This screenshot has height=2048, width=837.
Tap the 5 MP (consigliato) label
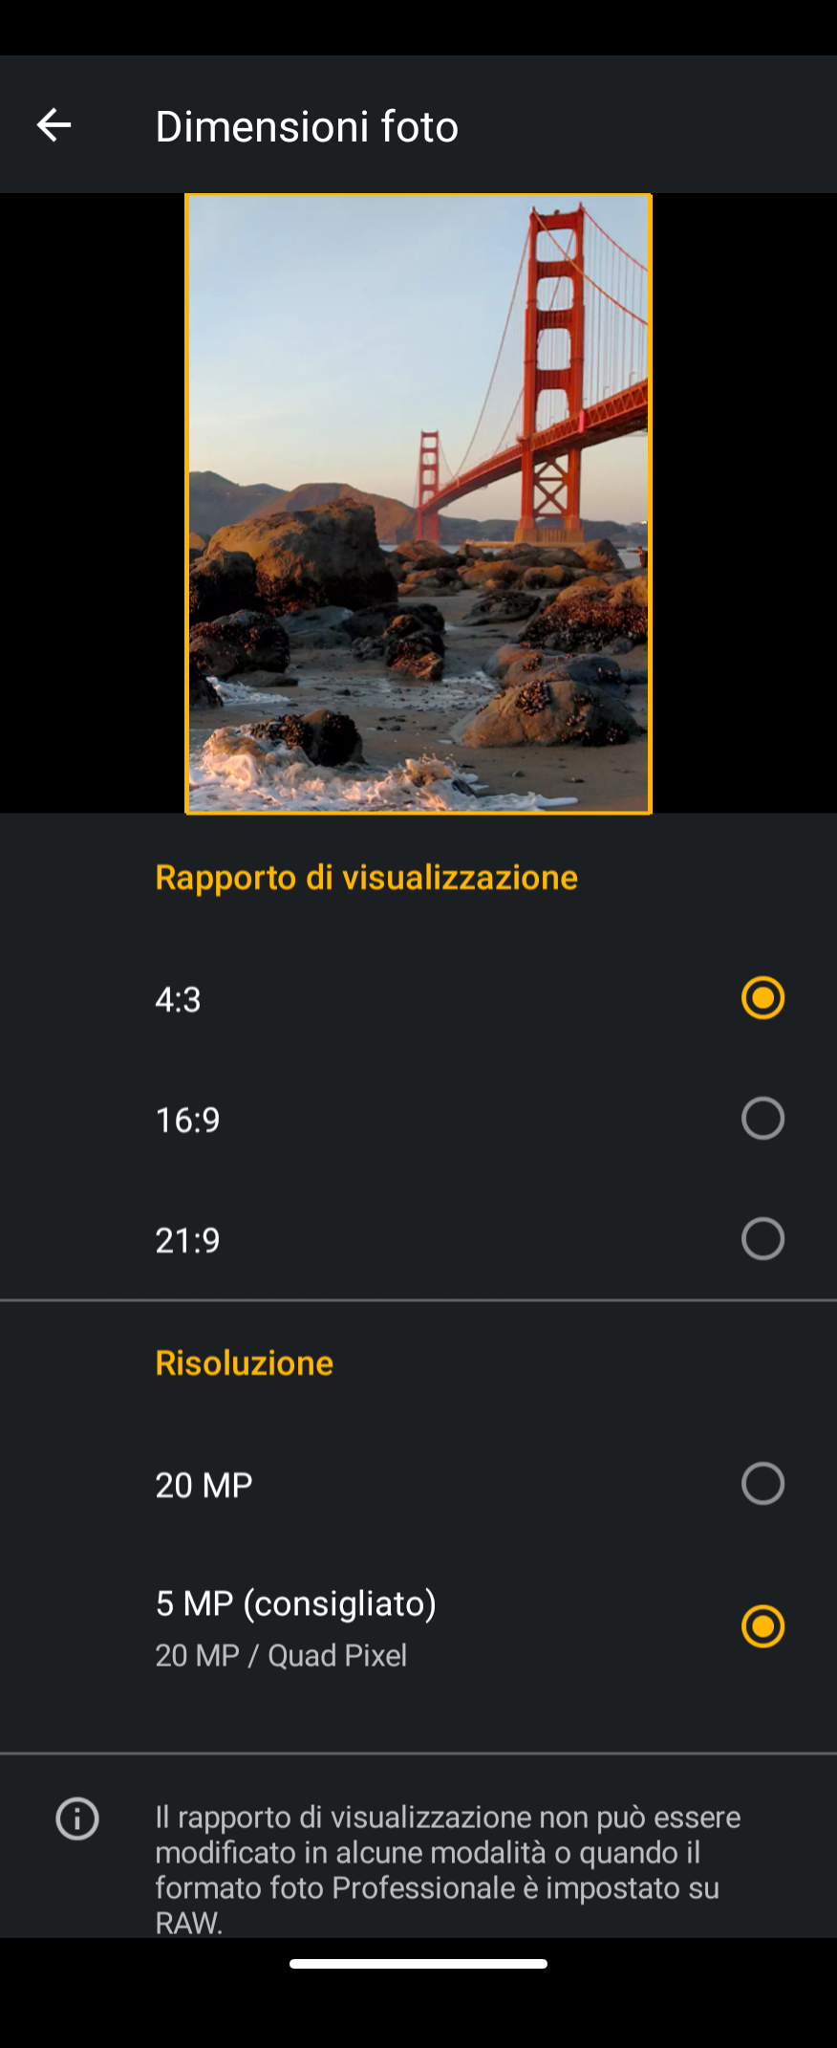(296, 1604)
